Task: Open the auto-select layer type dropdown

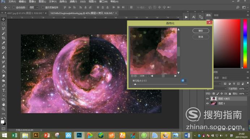Action: click(x=34, y=7)
